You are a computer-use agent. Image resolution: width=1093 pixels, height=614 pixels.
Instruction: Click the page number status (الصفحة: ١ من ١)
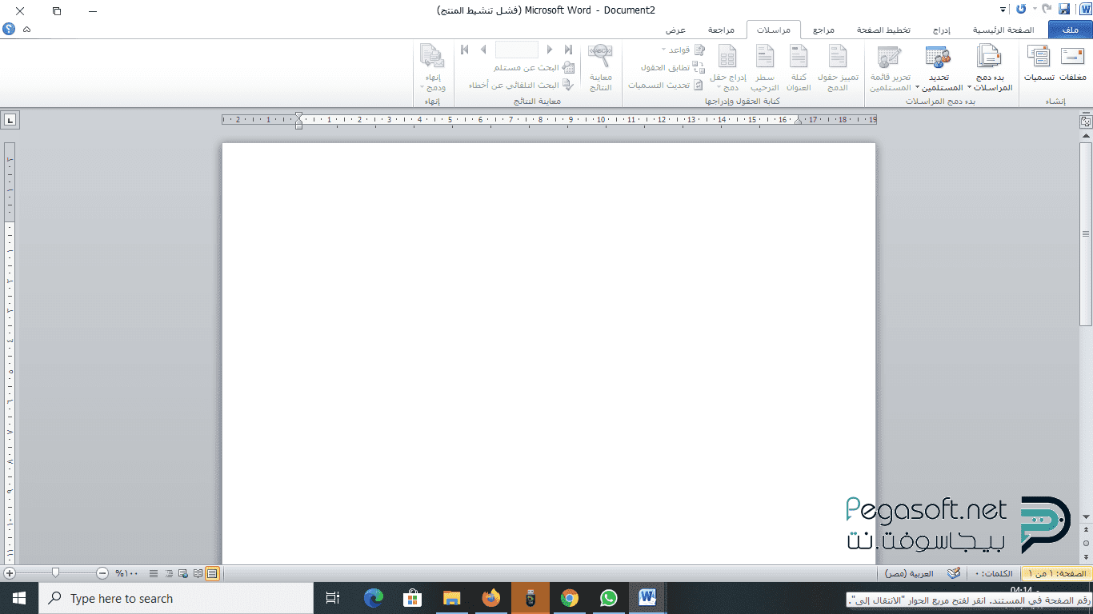1056,573
